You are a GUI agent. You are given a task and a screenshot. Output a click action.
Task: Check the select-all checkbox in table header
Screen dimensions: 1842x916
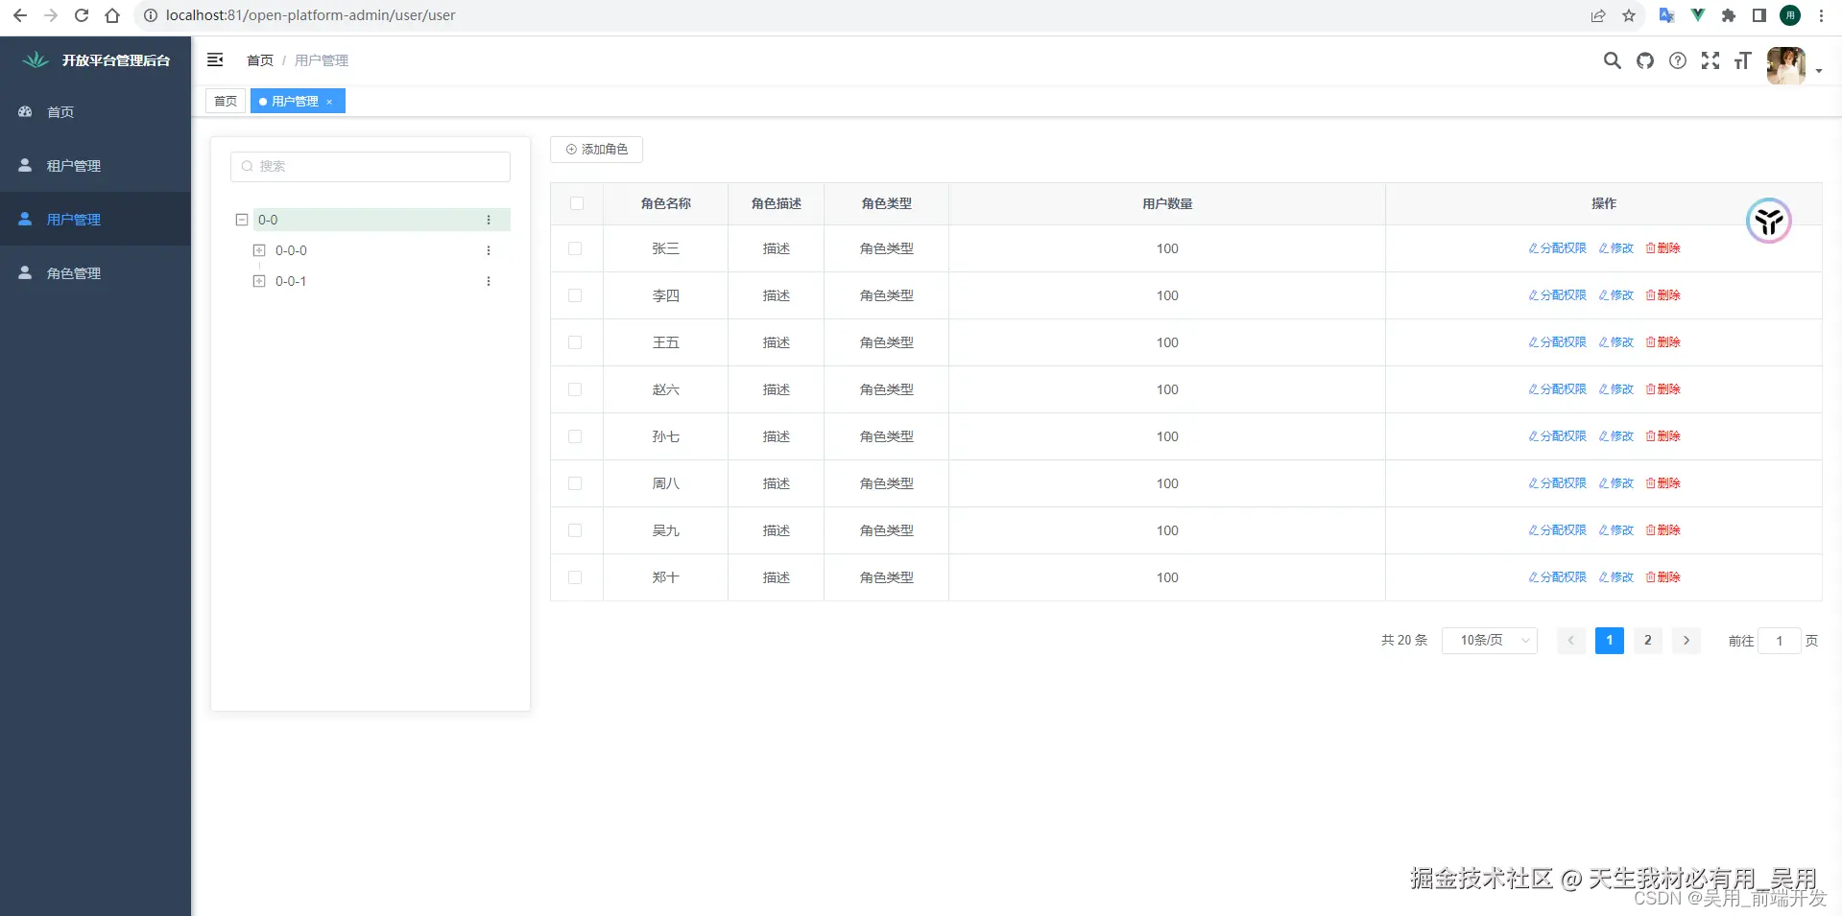[576, 203]
